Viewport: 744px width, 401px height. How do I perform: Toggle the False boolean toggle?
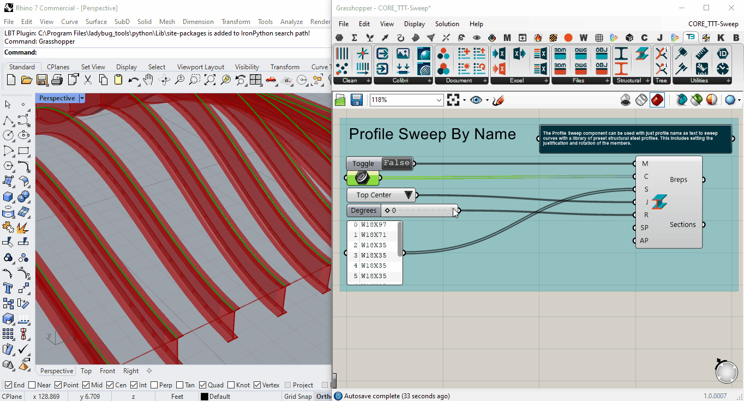click(x=397, y=163)
